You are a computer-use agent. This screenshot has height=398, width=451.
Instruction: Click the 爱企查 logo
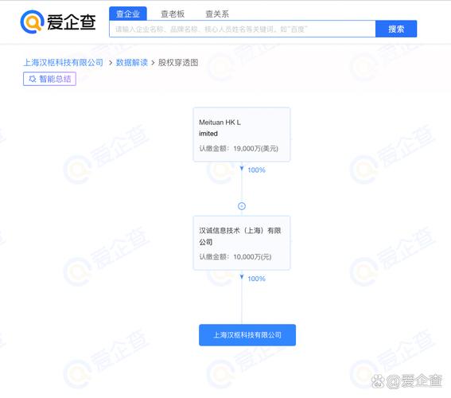point(58,21)
